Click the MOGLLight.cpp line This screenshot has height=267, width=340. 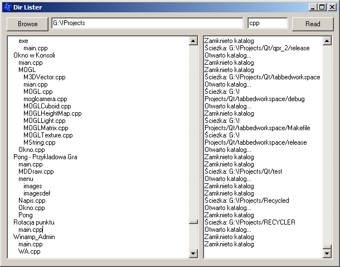point(45,121)
